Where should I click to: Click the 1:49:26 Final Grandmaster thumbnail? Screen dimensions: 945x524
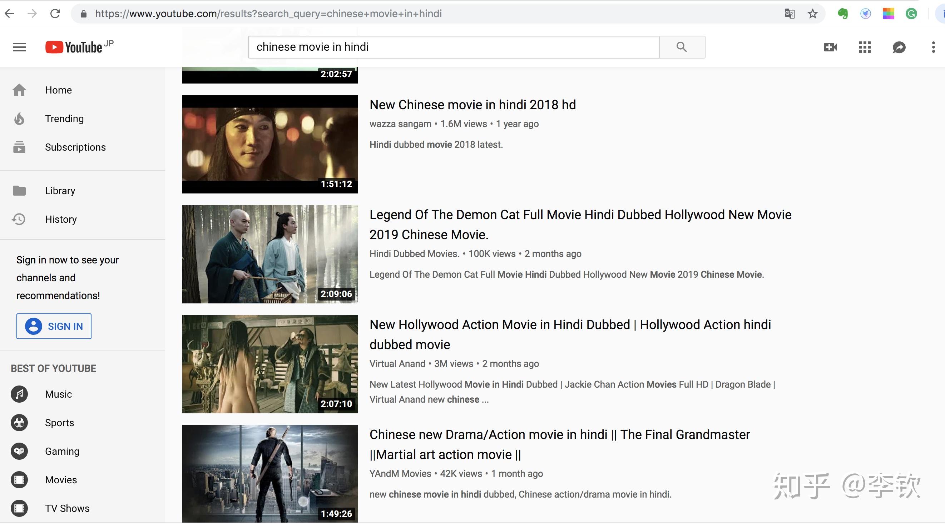[x=270, y=474]
